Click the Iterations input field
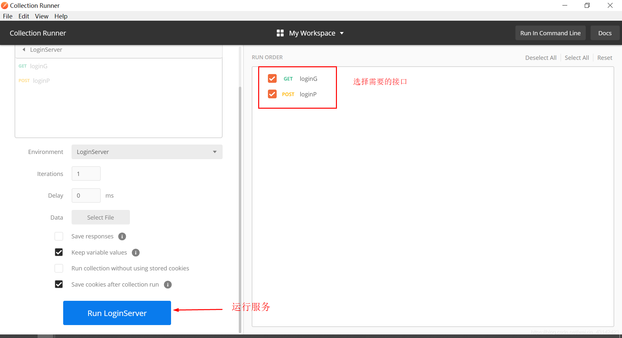The width and height of the screenshot is (622, 338). pyautogui.click(x=86, y=174)
